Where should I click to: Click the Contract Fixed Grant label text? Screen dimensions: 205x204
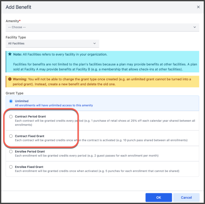tap(30, 136)
